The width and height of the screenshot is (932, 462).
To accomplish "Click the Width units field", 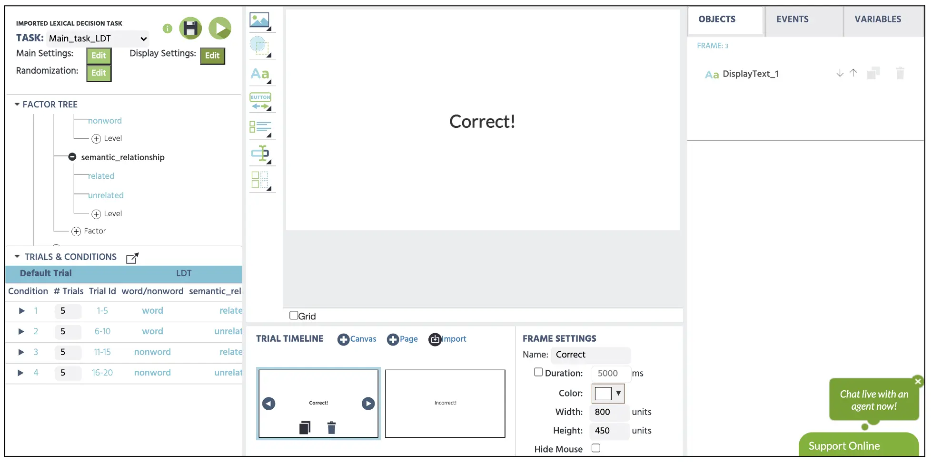I will click(609, 412).
